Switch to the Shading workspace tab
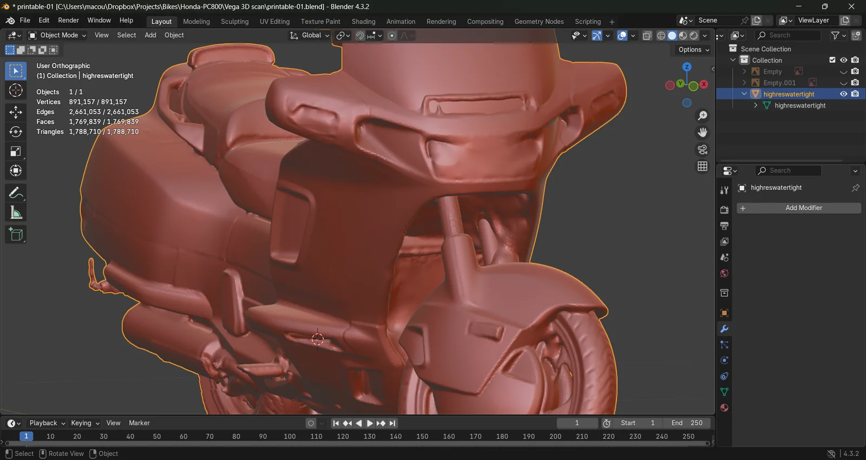866x460 pixels. pos(363,22)
